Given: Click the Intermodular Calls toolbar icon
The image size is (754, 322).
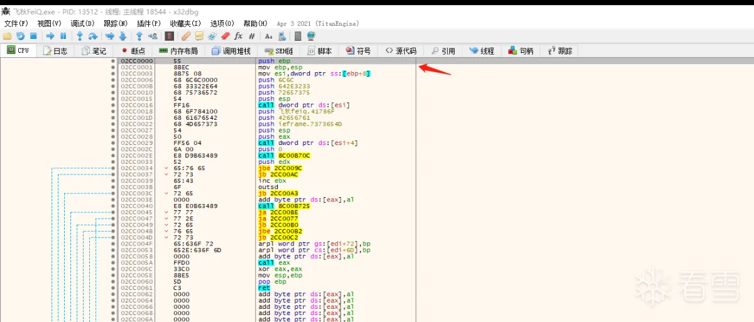Looking at the screenshot, I should pos(281,36).
